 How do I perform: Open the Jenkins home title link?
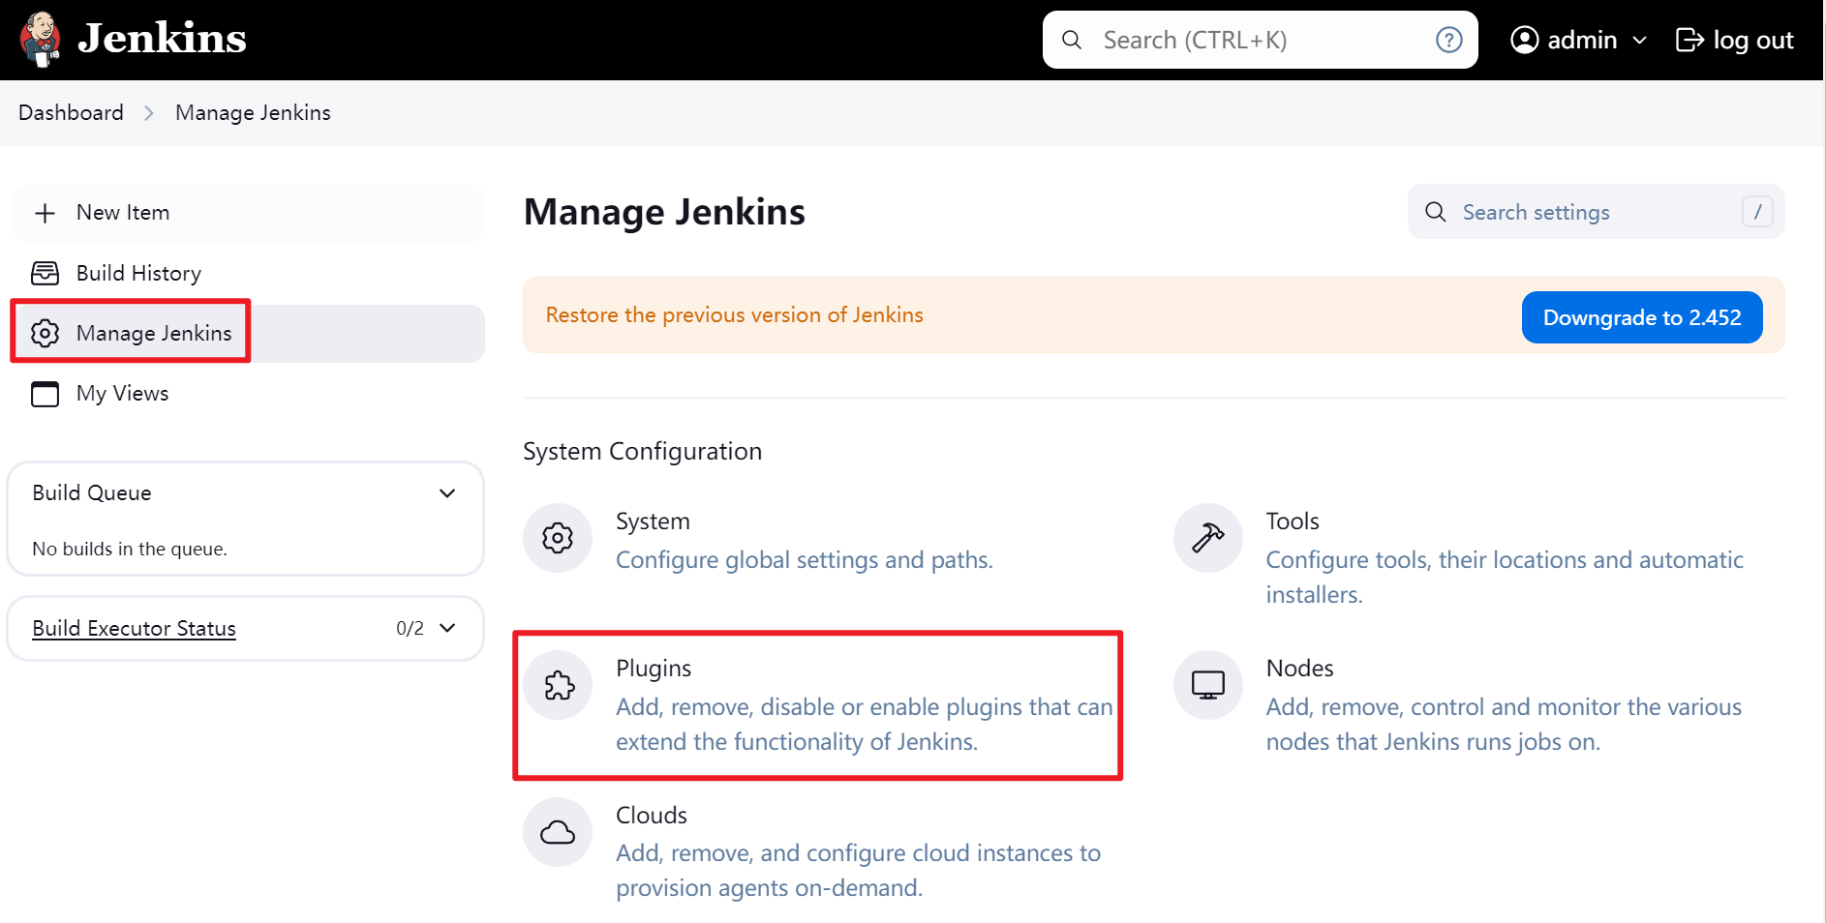coord(162,39)
